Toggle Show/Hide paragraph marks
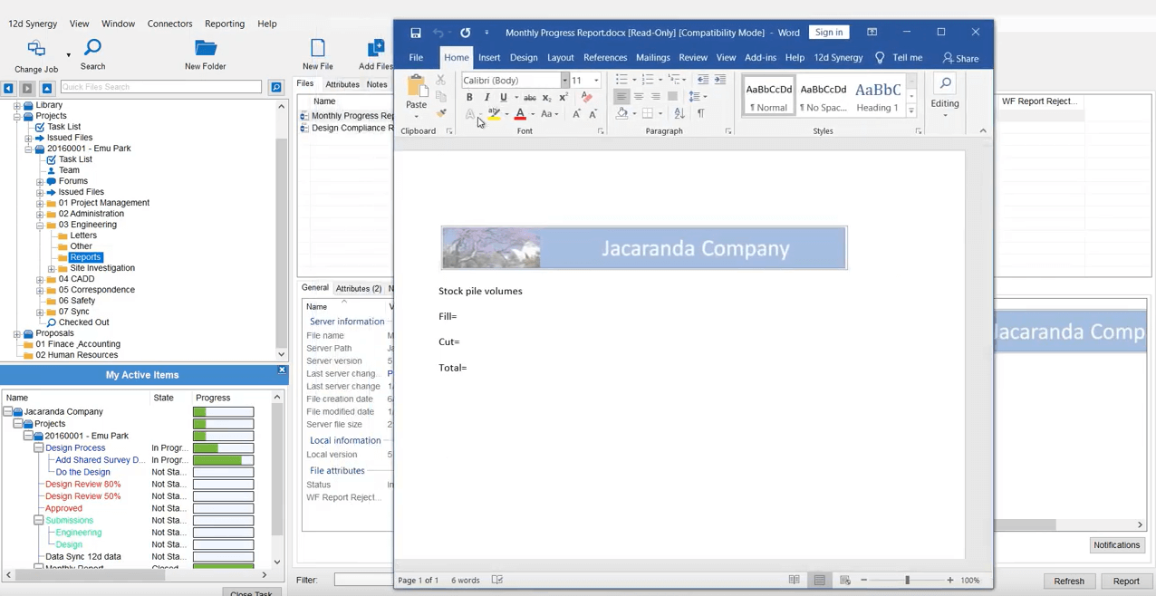Screen dimensions: 1156x596 coord(700,113)
